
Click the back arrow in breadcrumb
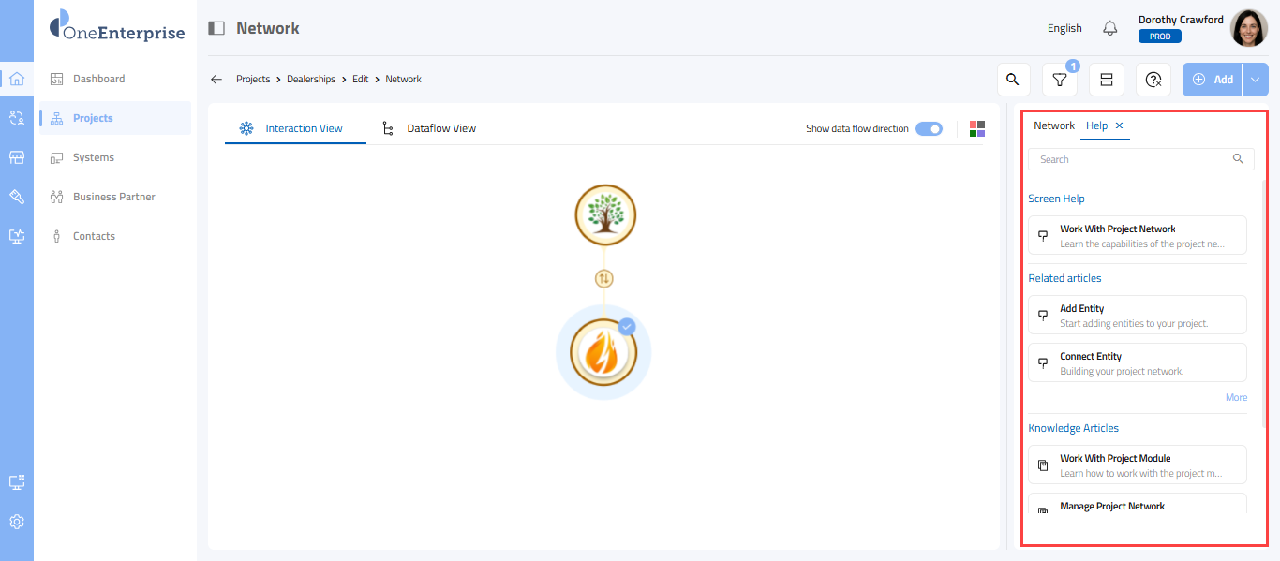click(216, 80)
